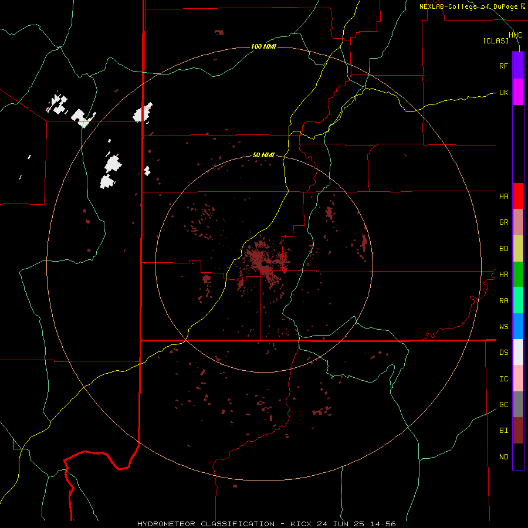
Task: Click the DS white legend swatch
Action: (x=518, y=352)
